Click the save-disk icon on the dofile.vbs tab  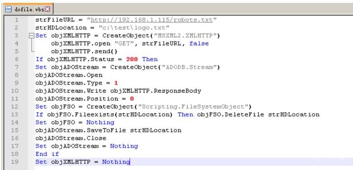coord(9,9)
